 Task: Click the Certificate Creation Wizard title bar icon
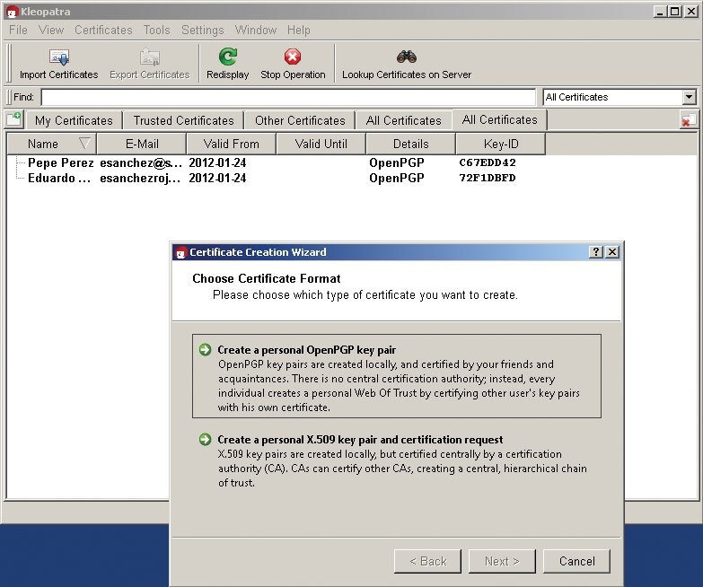pyautogui.click(x=180, y=252)
